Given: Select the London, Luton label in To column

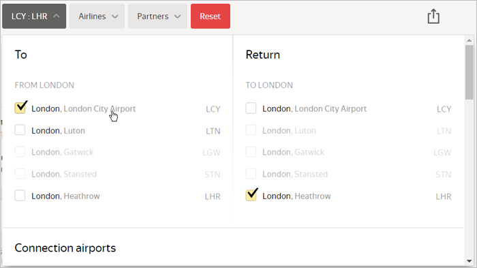Looking at the screenshot, I should [x=58, y=131].
